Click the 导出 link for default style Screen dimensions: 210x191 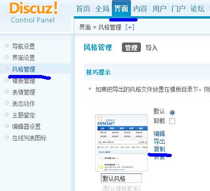(x=159, y=141)
